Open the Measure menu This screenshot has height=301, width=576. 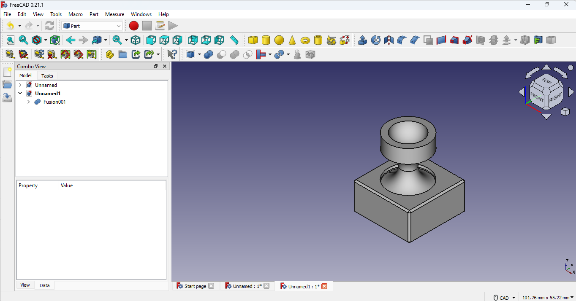114,14
